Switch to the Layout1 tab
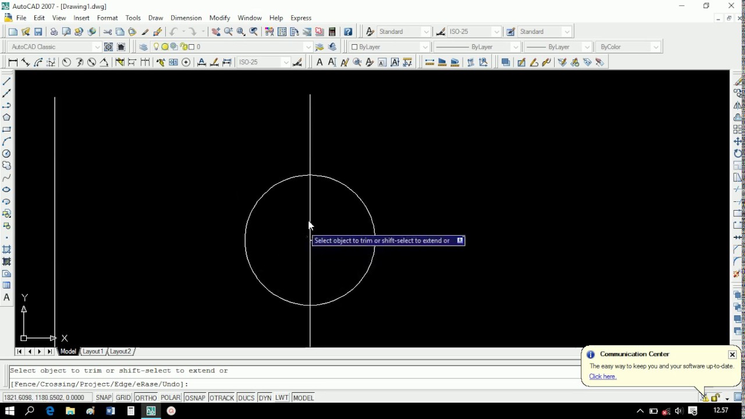 (x=93, y=351)
